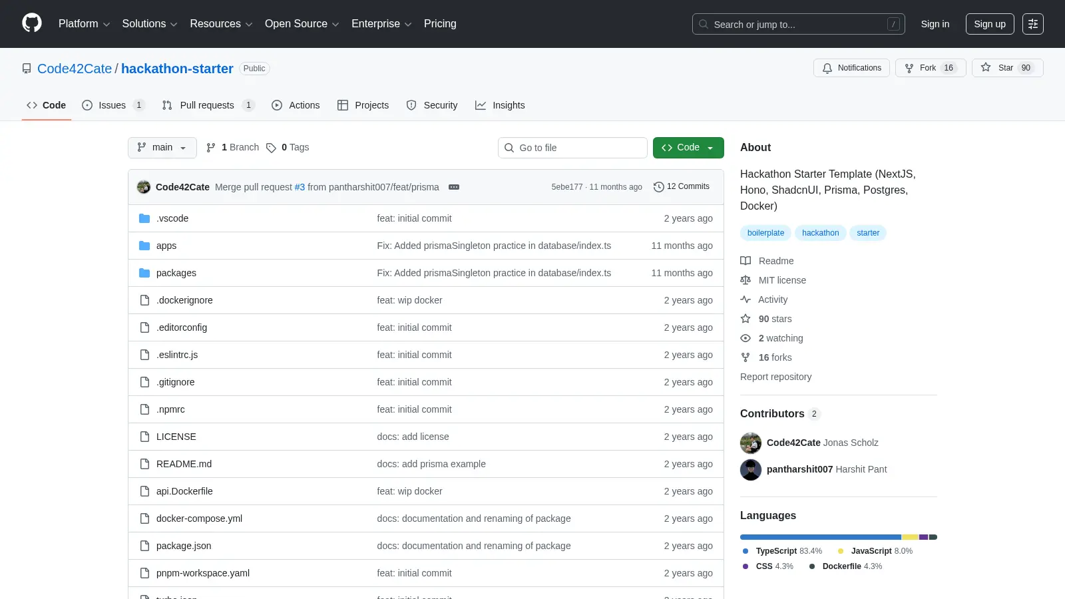Viewport: 1065px width, 599px height.
Task: Open the .npmrc file
Action: [x=170, y=409]
